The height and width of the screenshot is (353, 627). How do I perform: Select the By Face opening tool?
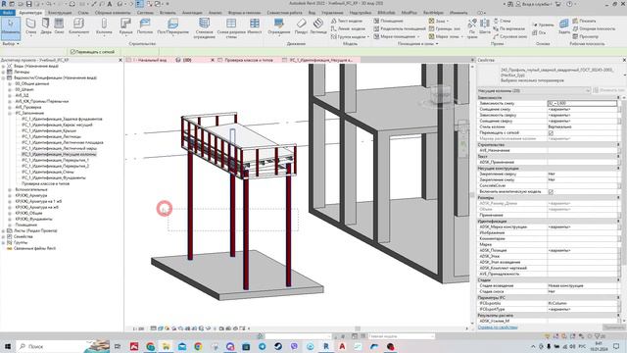click(x=472, y=28)
